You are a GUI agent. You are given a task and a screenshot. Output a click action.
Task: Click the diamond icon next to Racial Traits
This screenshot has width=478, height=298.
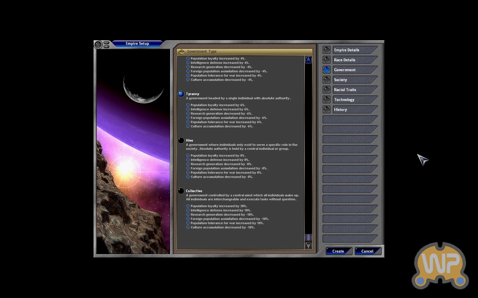(327, 90)
